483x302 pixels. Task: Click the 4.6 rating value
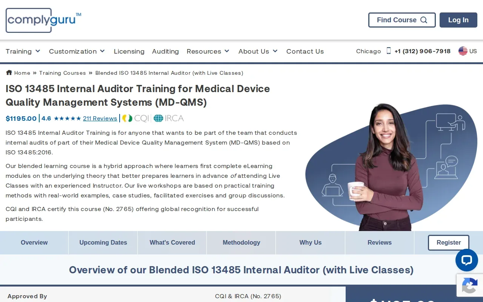(46, 119)
